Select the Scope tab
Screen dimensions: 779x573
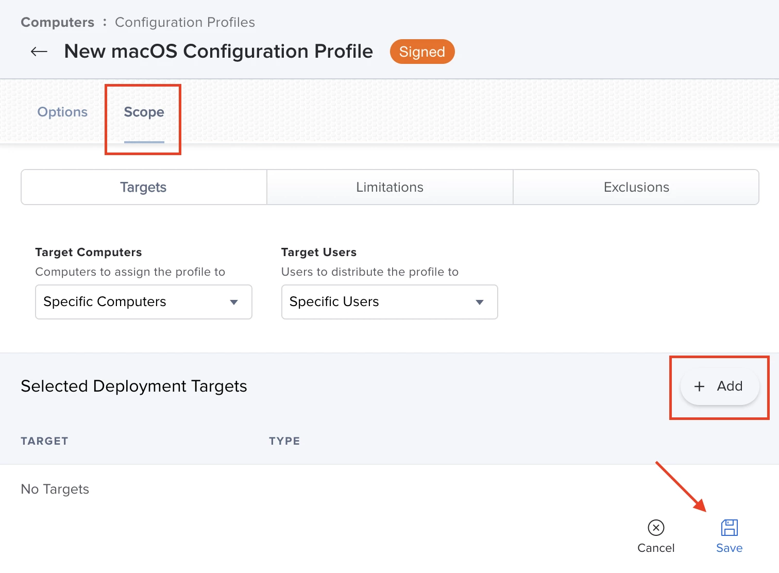point(144,112)
